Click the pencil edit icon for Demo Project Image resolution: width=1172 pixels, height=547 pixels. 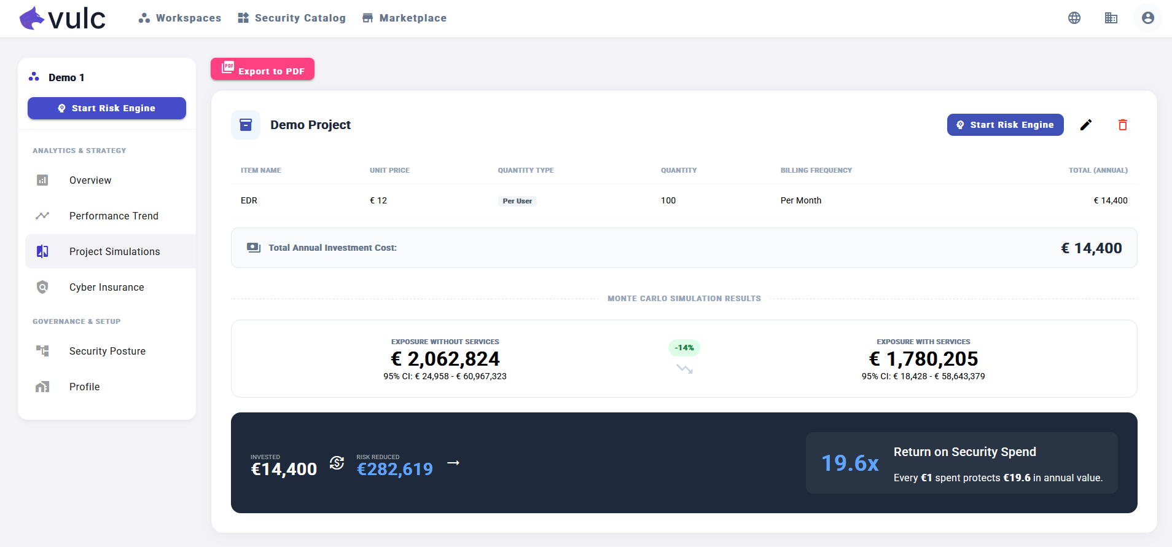(1086, 125)
